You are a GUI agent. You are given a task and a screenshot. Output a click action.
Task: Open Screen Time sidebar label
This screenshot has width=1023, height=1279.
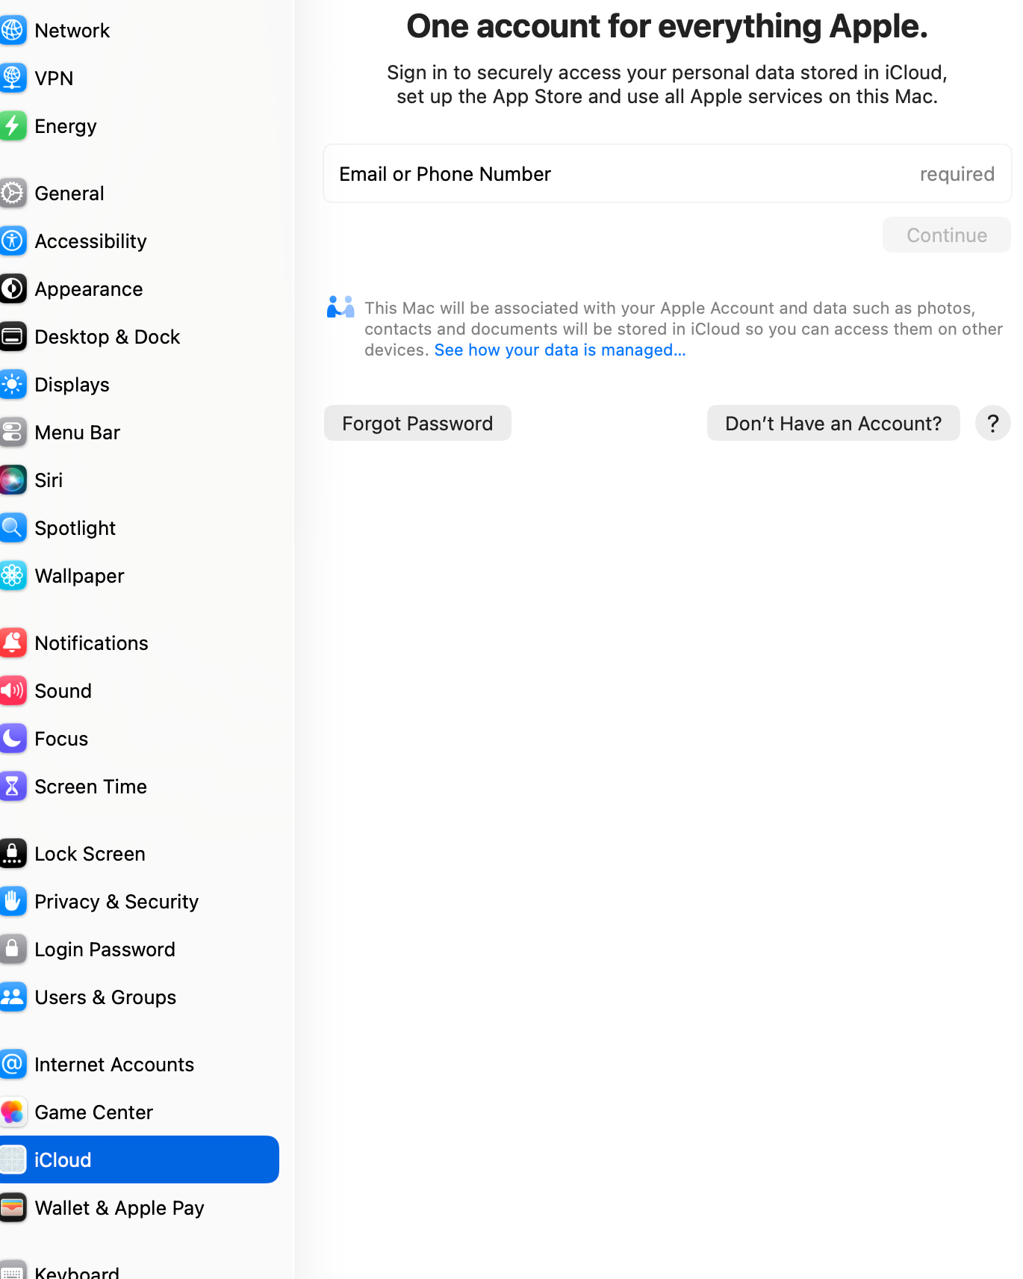click(90, 786)
